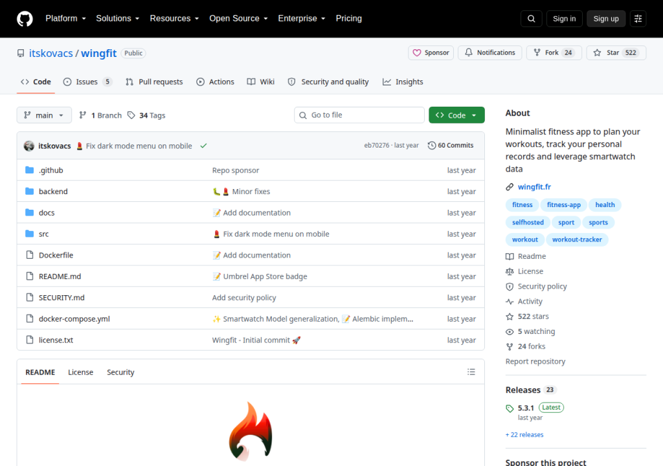
Task: Click the selfhosted topic tag
Action: pos(528,223)
